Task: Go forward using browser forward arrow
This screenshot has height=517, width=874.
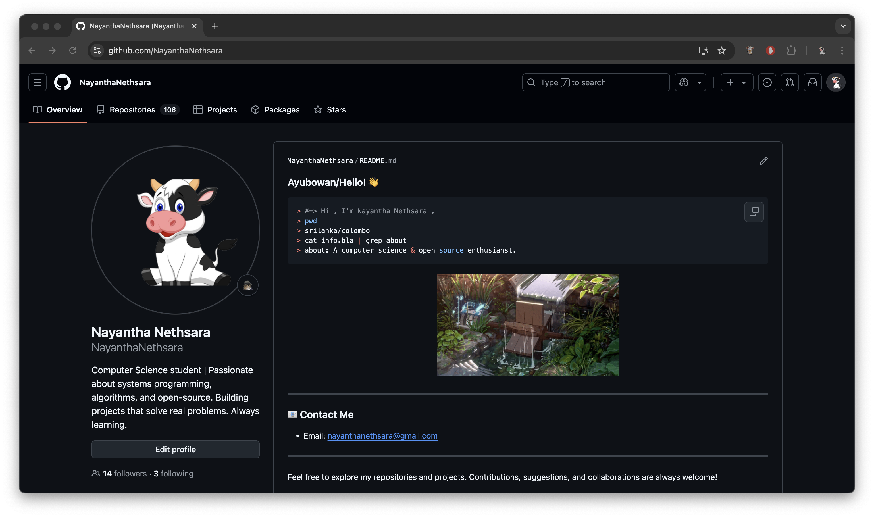Action: [x=52, y=51]
